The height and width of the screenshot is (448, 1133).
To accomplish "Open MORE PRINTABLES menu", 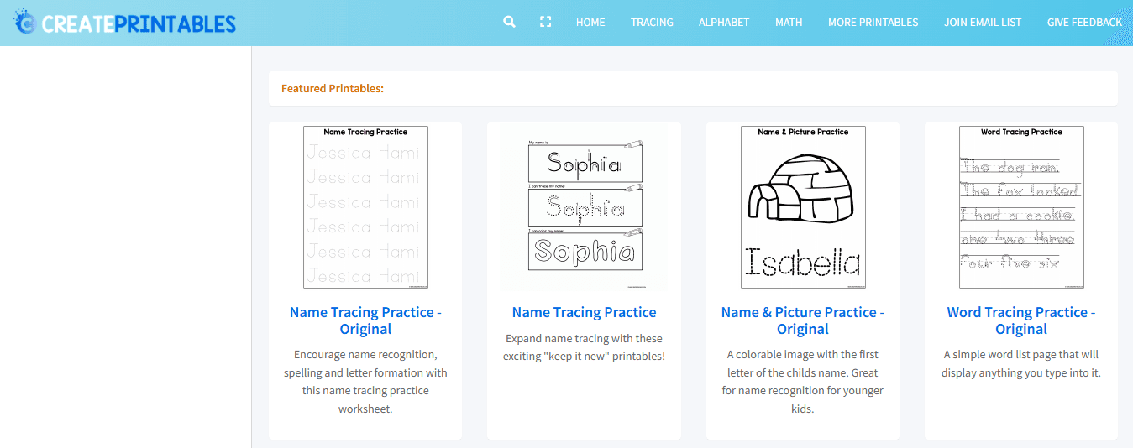I will click(x=873, y=23).
